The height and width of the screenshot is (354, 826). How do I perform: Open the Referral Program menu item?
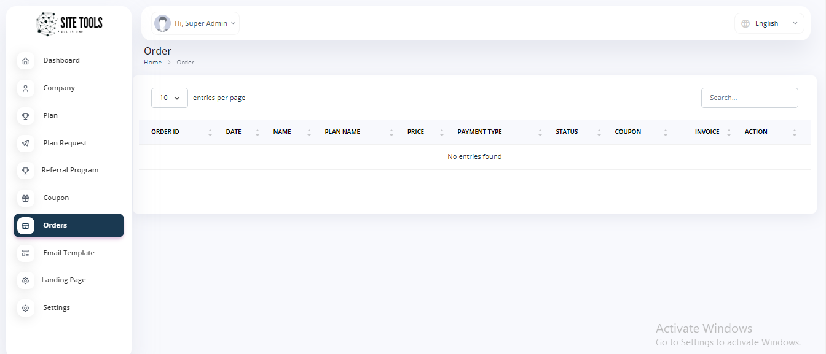[69, 171]
